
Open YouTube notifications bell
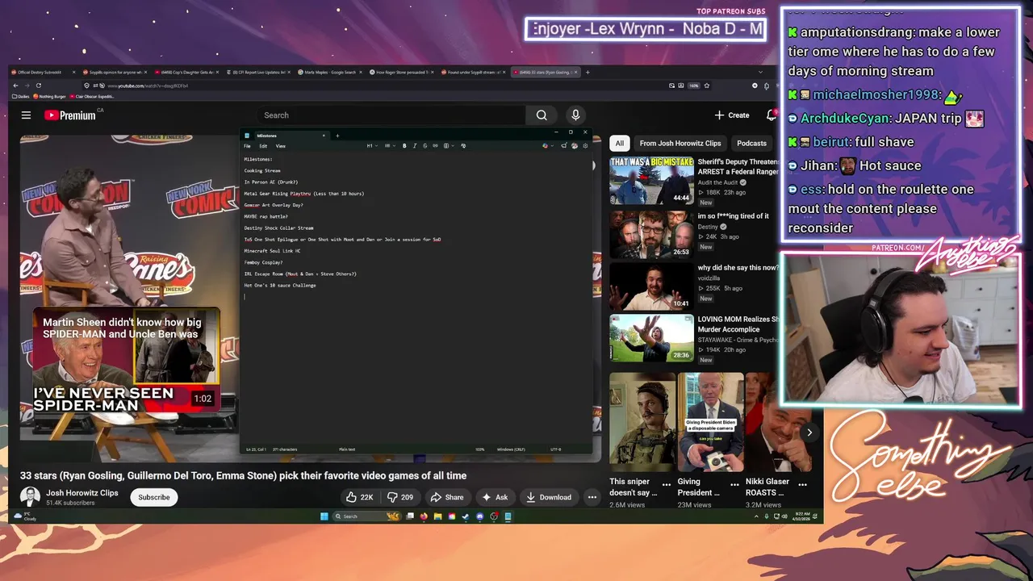pos(771,115)
